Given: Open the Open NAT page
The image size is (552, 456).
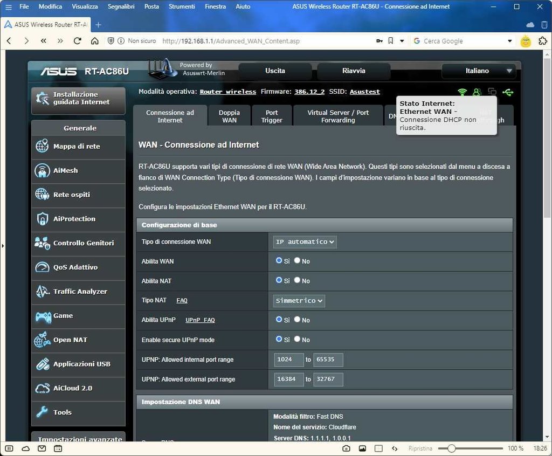Looking at the screenshot, I should tap(79, 340).
